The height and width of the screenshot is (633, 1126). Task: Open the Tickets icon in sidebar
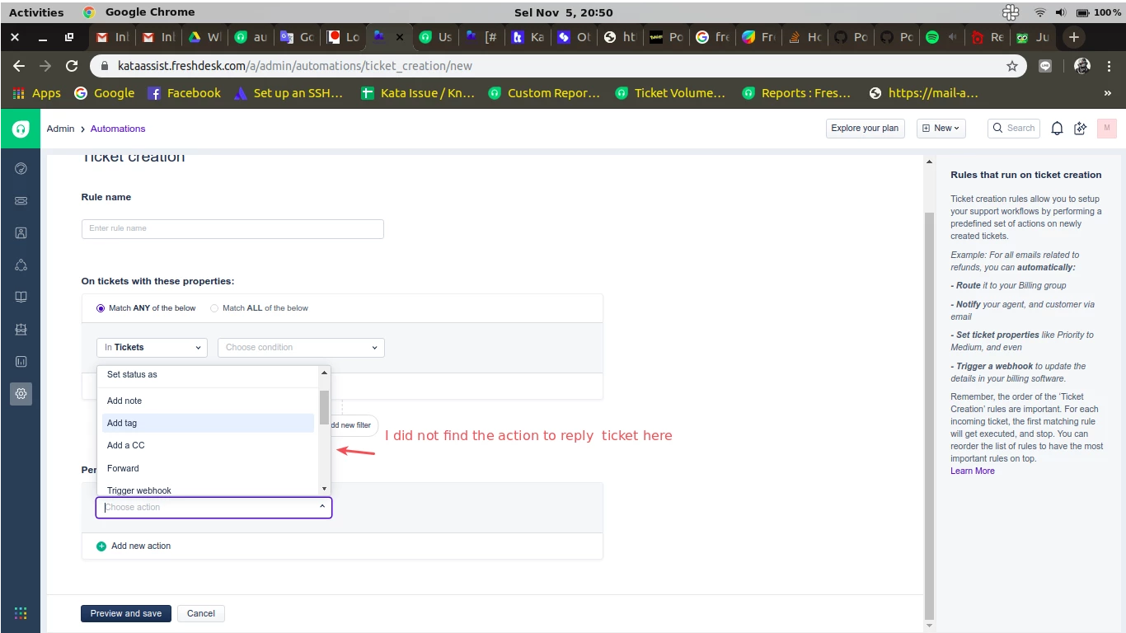point(21,200)
